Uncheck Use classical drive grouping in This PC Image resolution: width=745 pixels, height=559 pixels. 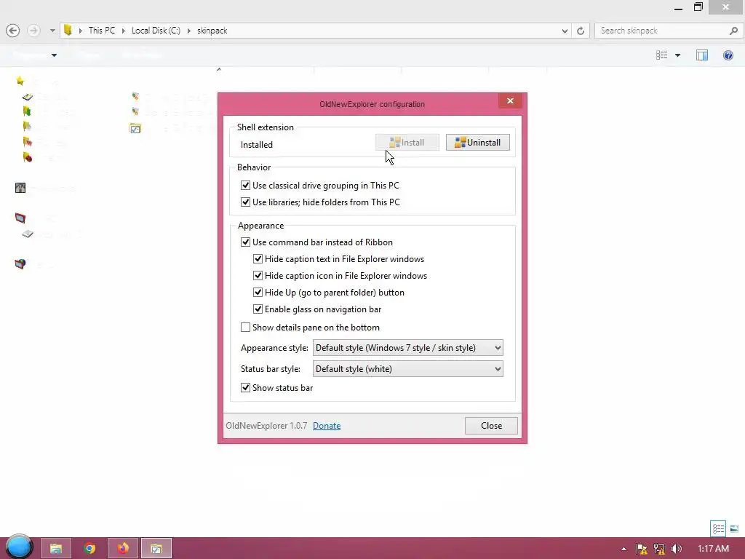[245, 186]
